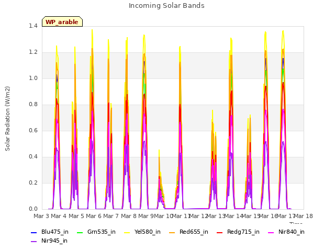
Task: Click the green Grn535_in legend swatch
Action: pos(80,232)
